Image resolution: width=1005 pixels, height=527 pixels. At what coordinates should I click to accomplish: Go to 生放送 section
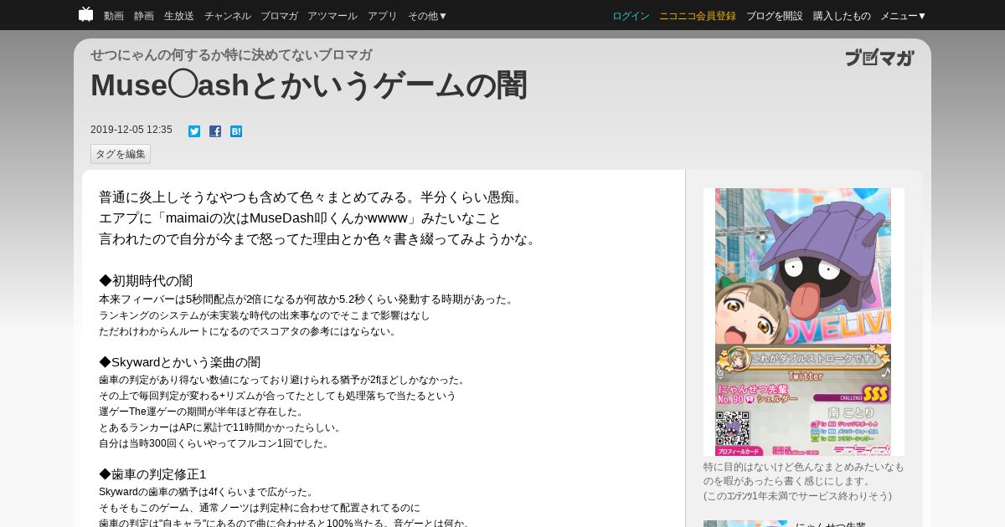pyautogui.click(x=179, y=16)
